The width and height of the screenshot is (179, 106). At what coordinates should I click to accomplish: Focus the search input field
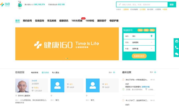pyautogui.click(x=142, y=5)
